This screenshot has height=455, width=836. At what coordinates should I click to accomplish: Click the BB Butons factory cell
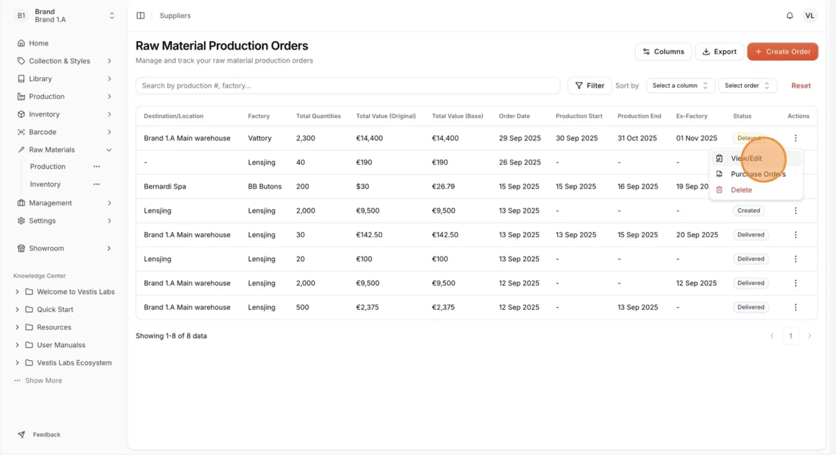[265, 186]
